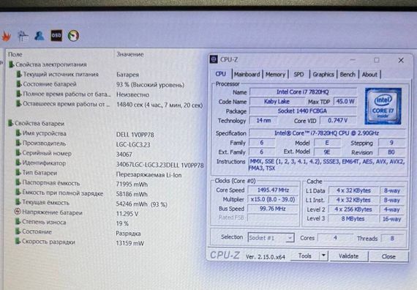The height and width of the screenshot is (290, 417).
Task: Click icon beside Скорость разрядки row
Action: (x=18, y=241)
